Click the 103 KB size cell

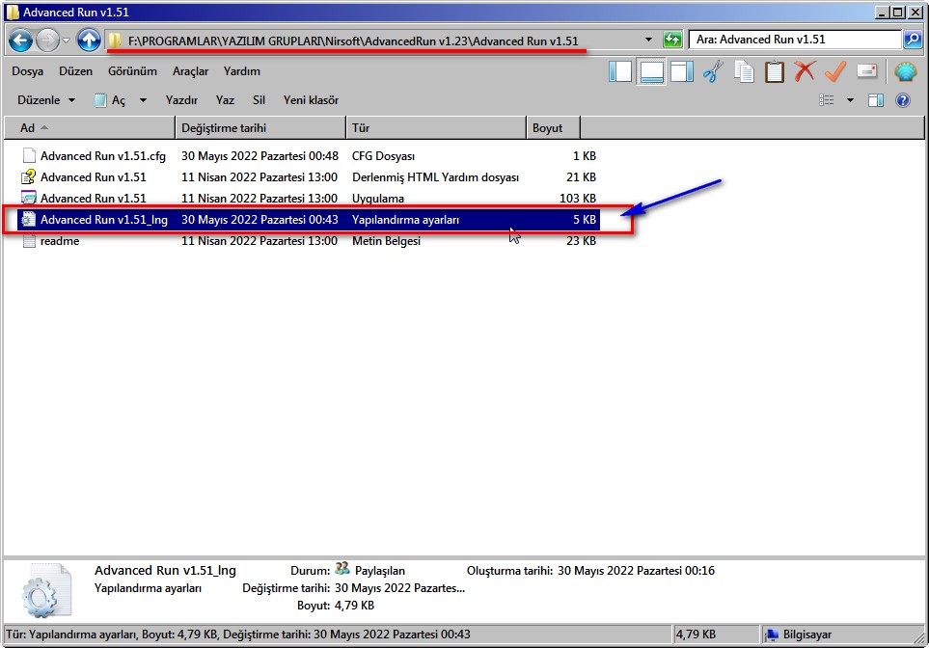click(578, 199)
